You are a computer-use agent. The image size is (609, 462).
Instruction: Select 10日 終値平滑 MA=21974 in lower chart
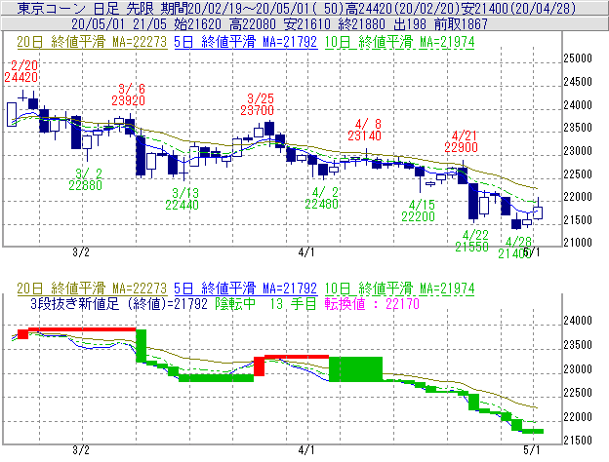[400, 289]
